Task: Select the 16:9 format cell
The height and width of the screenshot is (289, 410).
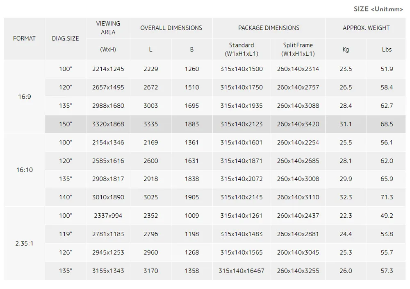Action: [24, 97]
